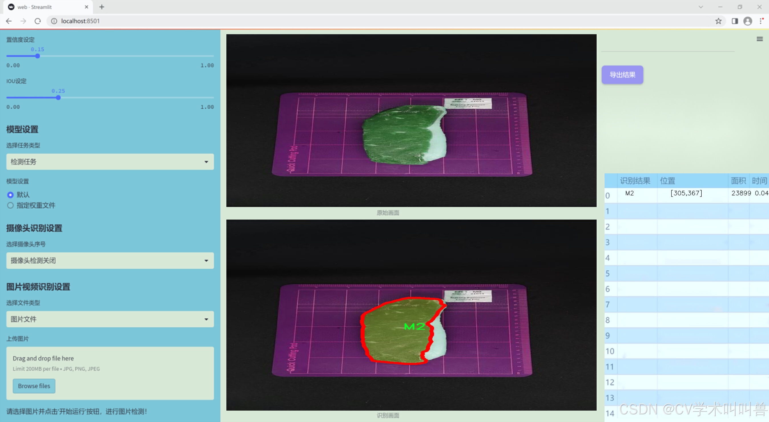The height and width of the screenshot is (422, 769).
Task: Click the browser reload icon
Action: [x=38, y=21]
